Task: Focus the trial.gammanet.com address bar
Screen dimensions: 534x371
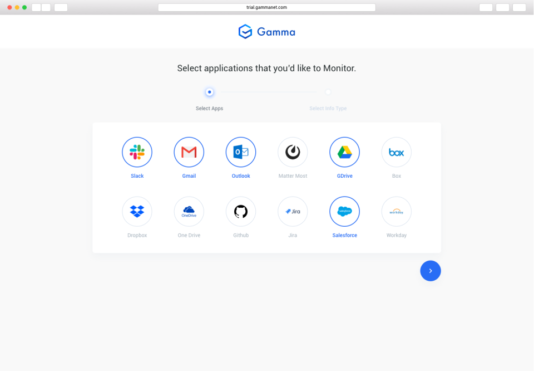Action: pos(266,7)
